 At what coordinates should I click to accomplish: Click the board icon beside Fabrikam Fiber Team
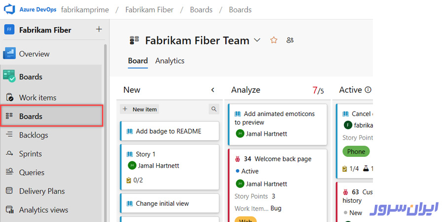[134, 40]
